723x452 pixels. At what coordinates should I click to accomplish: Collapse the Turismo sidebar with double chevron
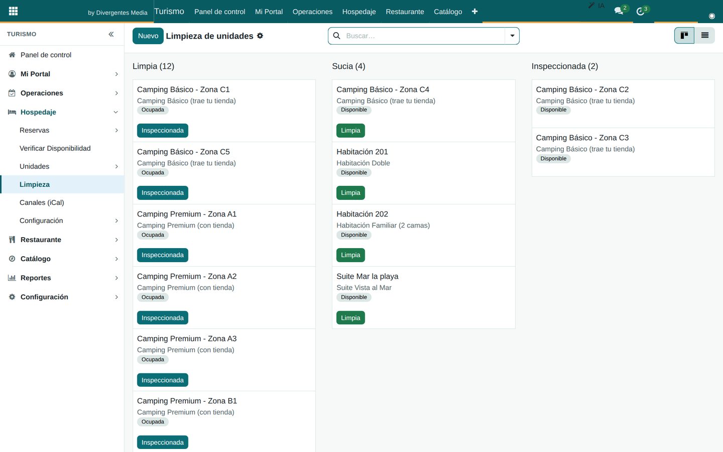tap(111, 34)
